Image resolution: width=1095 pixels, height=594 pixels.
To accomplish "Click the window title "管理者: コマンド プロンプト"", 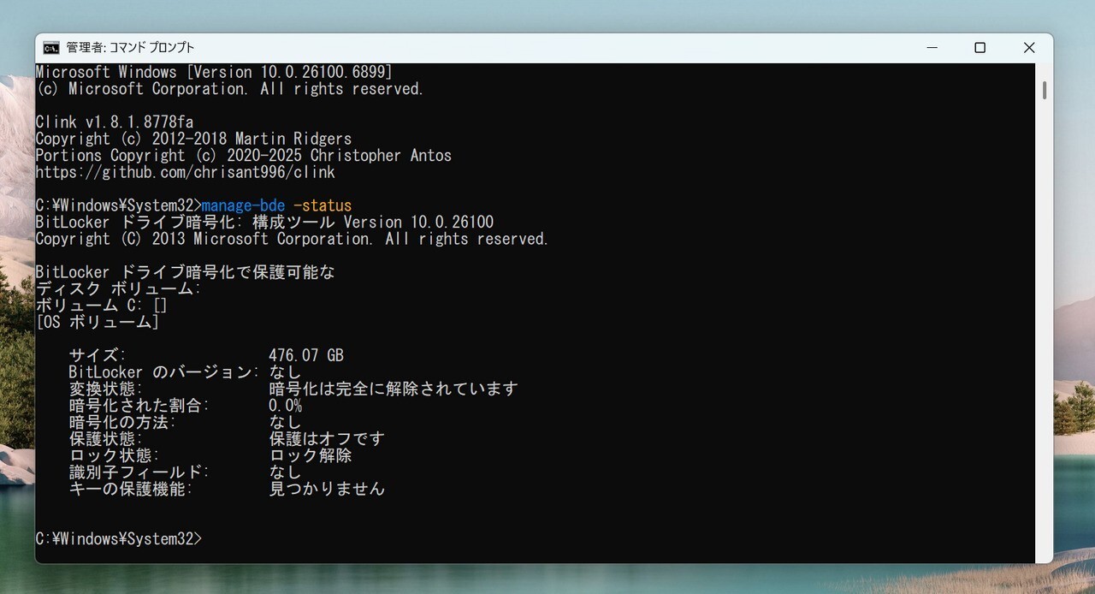I will point(130,48).
